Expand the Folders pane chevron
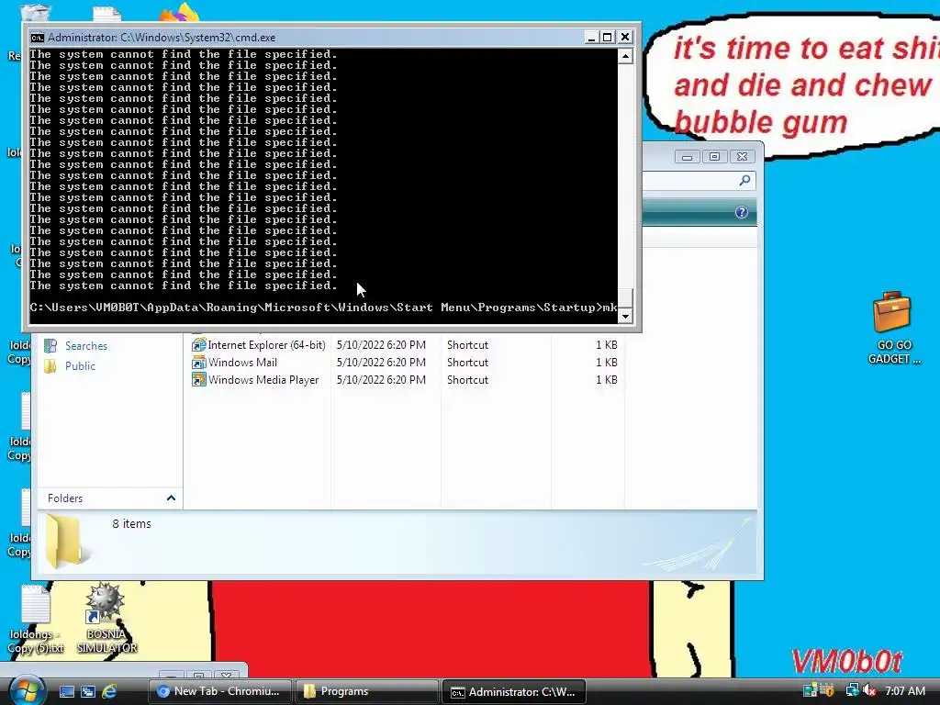This screenshot has width=940, height=705. (171, 498)
